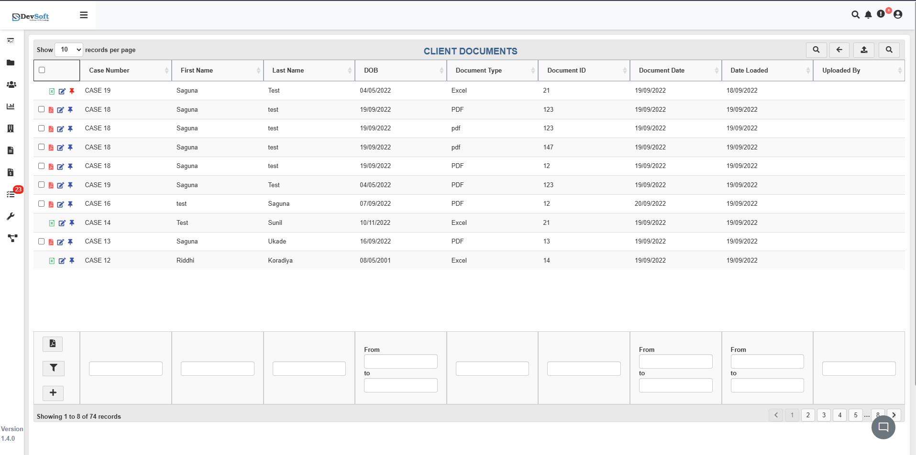The image size is (916, 455).
Task: Pin the CASE 19 Excel document row
Action: (x=72, y=91)
